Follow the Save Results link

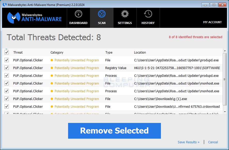(x=188, y=142)
